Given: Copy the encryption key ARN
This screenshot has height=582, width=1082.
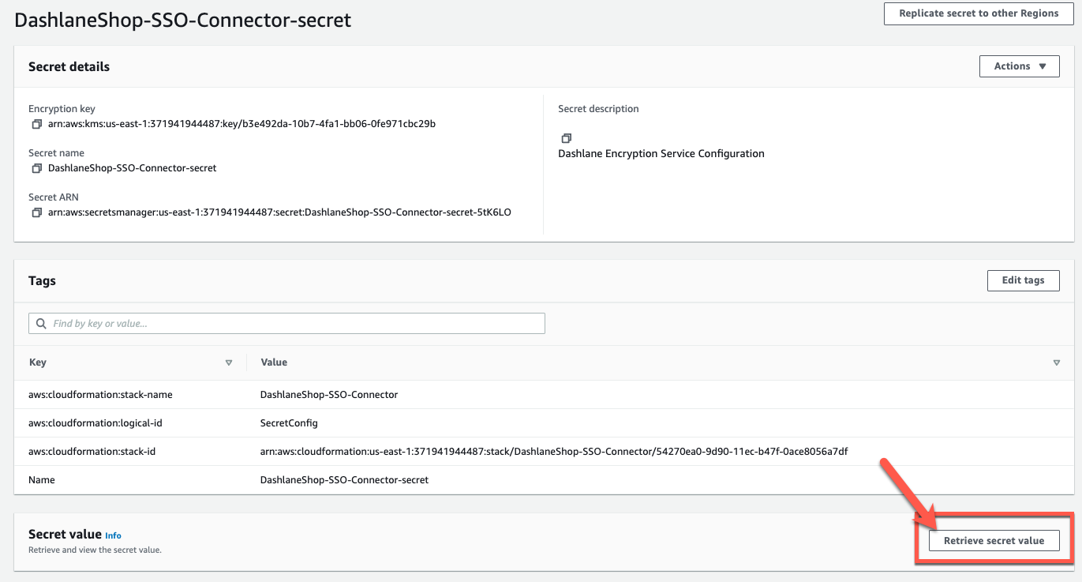Looking at the screenshot, I should coord(36,124).
